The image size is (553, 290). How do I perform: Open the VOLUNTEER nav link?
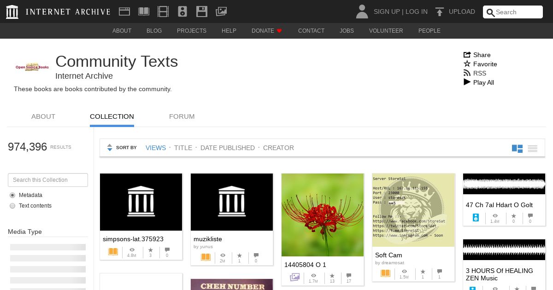(386, 31)
